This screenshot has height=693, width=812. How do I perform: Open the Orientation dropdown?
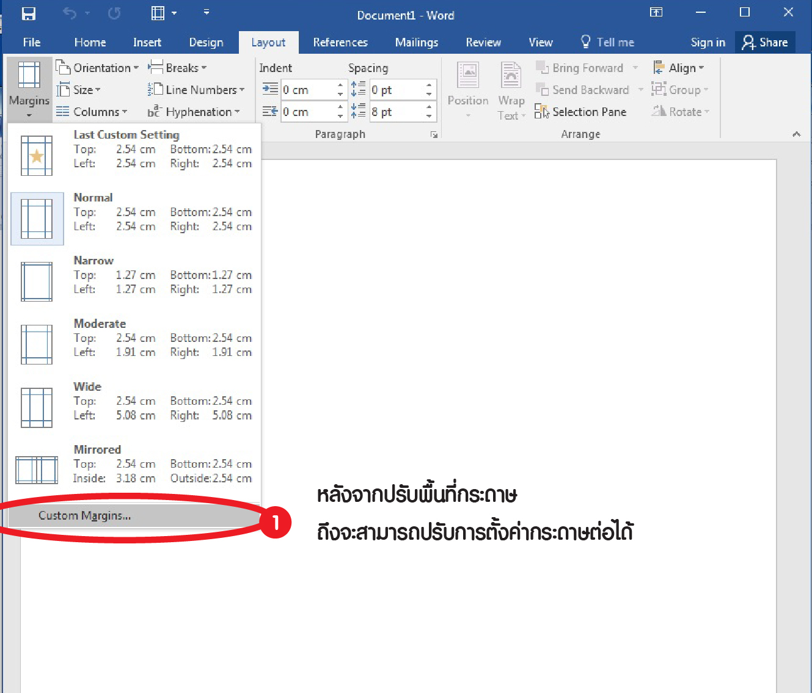(x=97, y=68)
